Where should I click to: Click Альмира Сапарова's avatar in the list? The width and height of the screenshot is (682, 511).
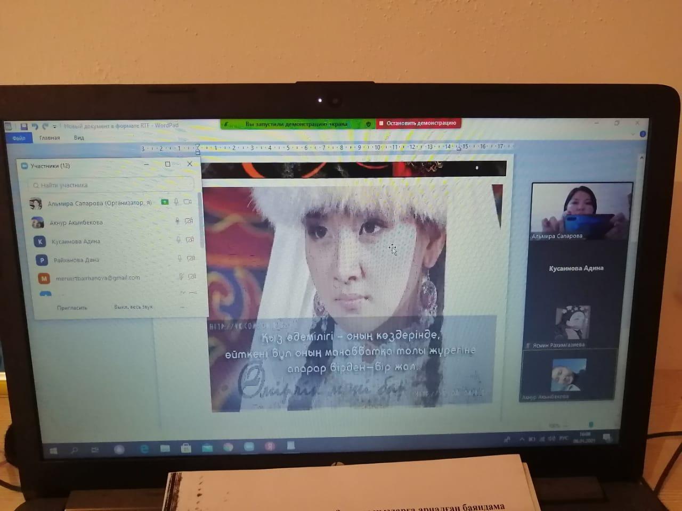tap(36, 203)
